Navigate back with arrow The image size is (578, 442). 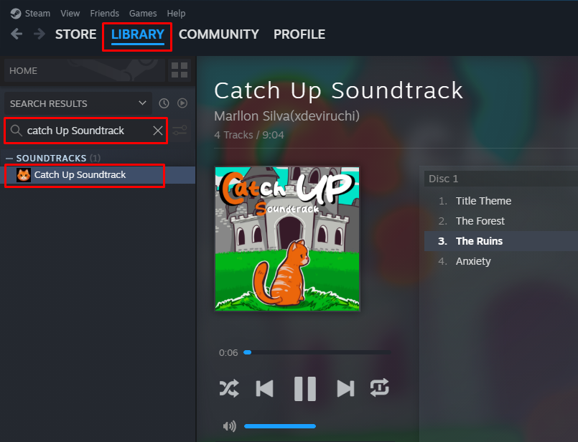click(x=17, y=34)
